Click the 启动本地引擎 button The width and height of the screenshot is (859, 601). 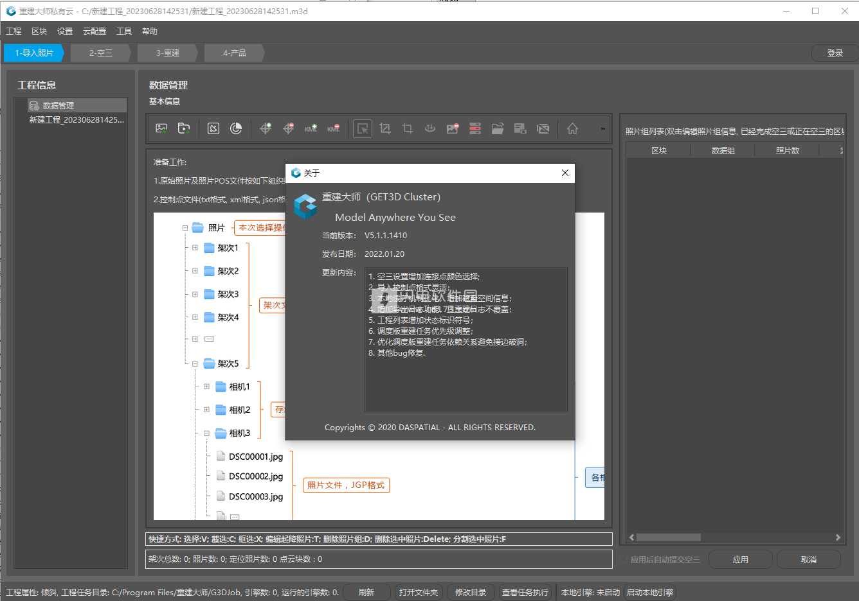tap(650, 592)
